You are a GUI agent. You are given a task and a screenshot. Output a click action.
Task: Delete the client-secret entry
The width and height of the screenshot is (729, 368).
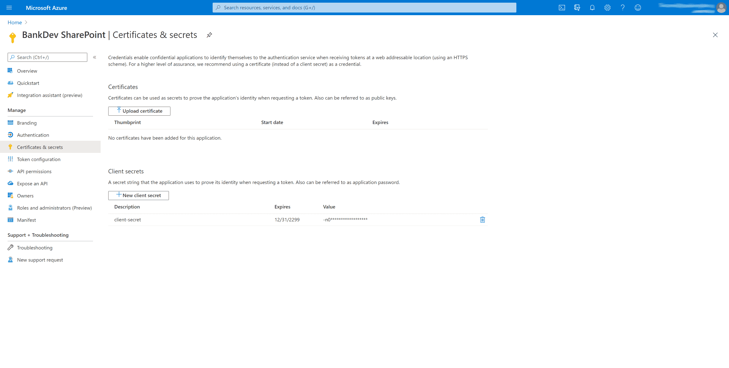[x=483, y=220]
